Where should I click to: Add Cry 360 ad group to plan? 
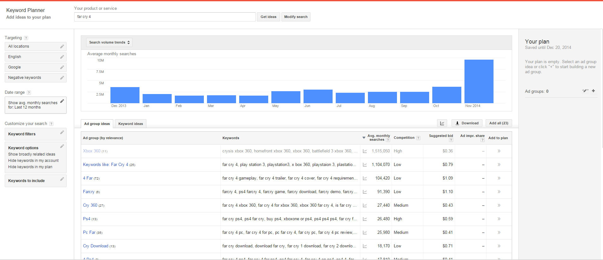[499, 205]
